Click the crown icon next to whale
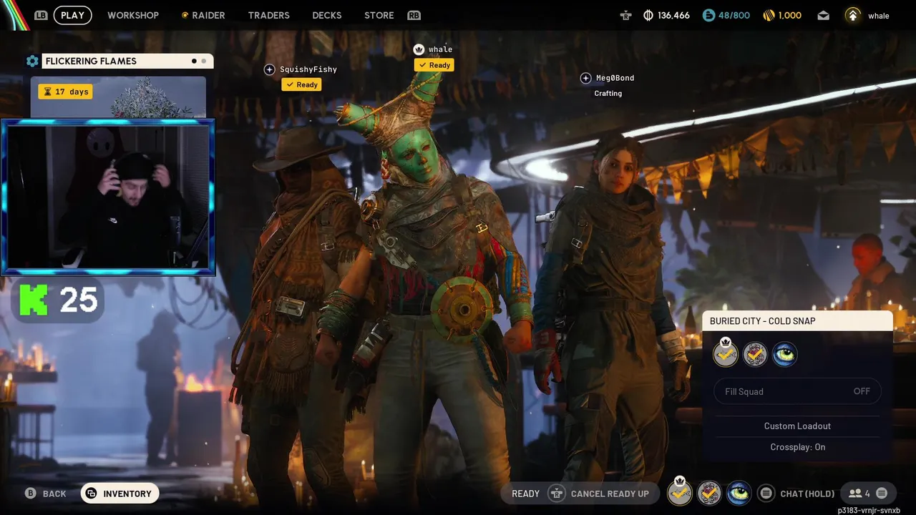This screenshot has width=916, height=515. [419, 49]
